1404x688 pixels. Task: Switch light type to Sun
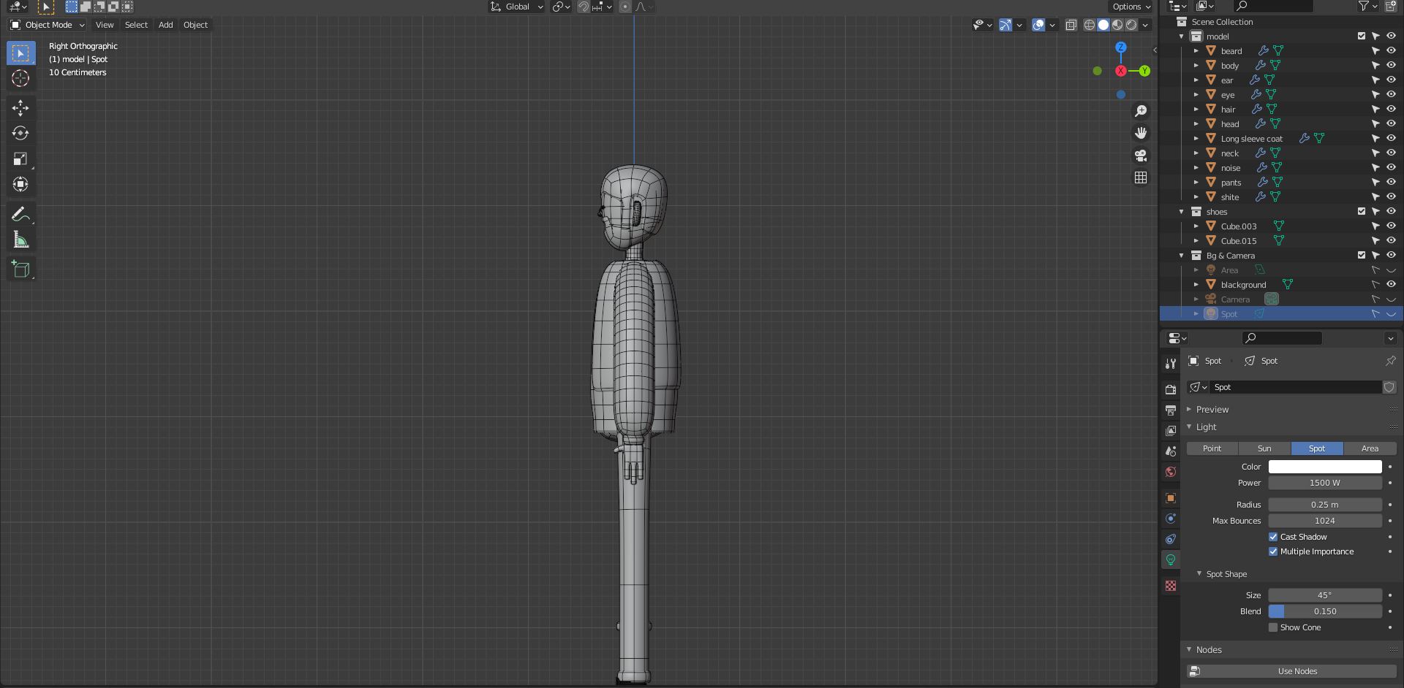1264,448
